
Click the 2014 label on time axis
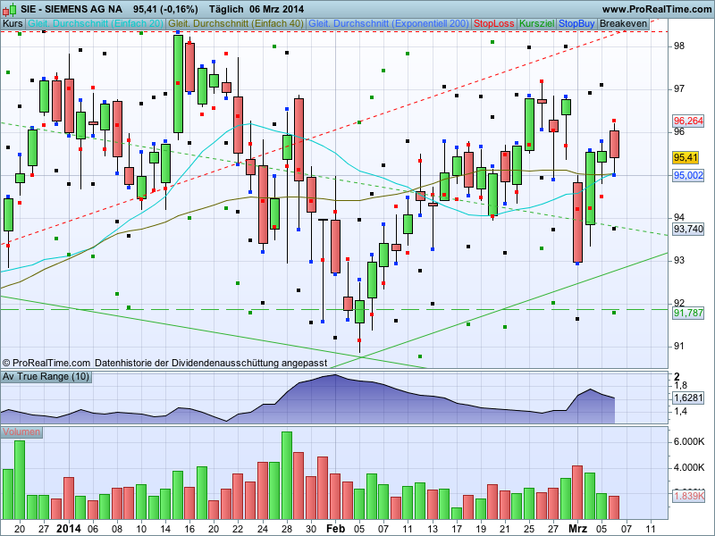pyautogui.click(x=69, y=529)
